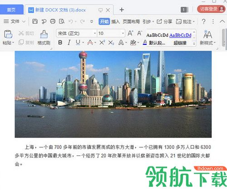Toggle Italic formatting

[69, 43]
